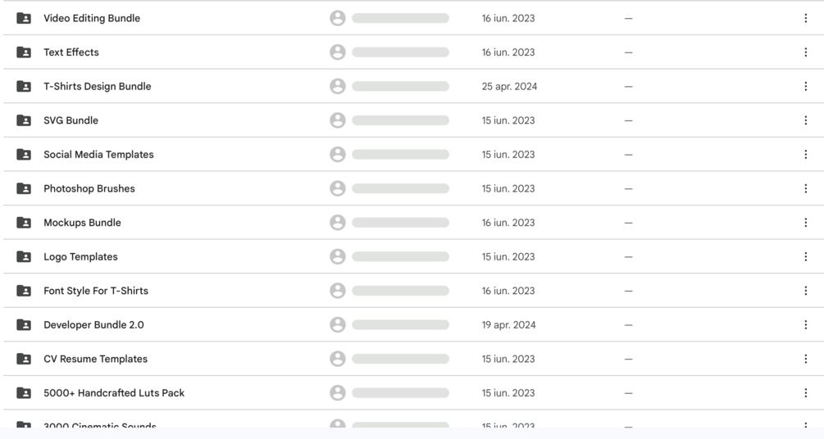Open more options for Font Style For T-Shirts
The image size is (824, 439).
pos(805,291)
